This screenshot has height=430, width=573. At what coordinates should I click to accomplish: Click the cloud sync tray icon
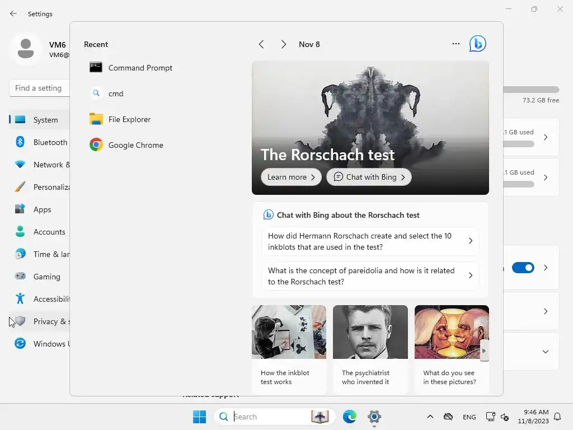pyautogui.click(x=448, y=417)
